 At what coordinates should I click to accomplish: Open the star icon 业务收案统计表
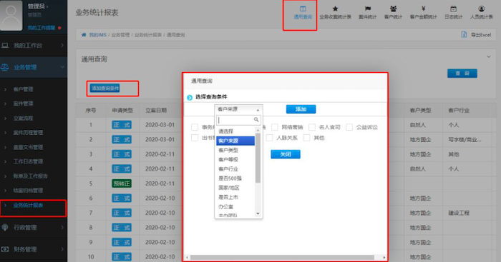click(335, 9)
